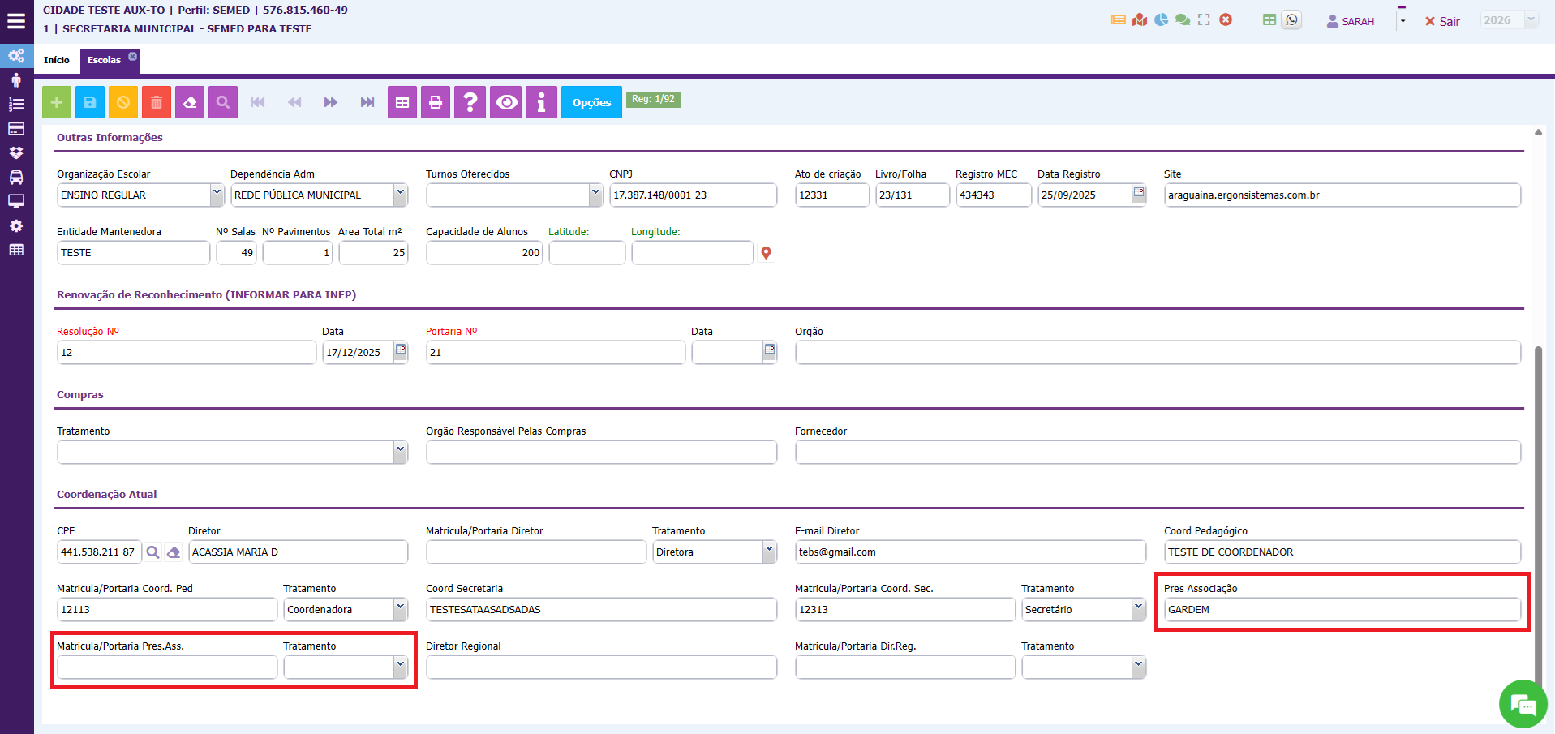1555x734 pixels.
Task: Click the Sair logout link
Action: pyautogui.click(x=1442, y=21)
